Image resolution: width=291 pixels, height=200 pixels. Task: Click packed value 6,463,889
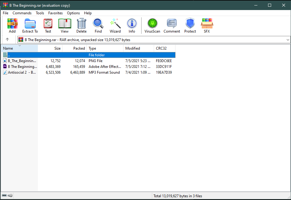pyautogui.click(x=78, y=72)
